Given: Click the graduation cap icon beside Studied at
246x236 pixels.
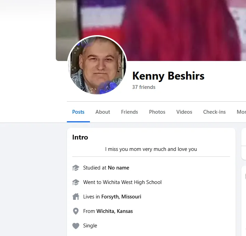Looking at the screenshot, I should coord(76,168).
